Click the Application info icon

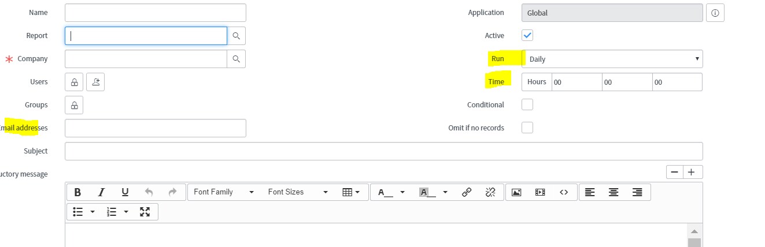tap(715, 13)
